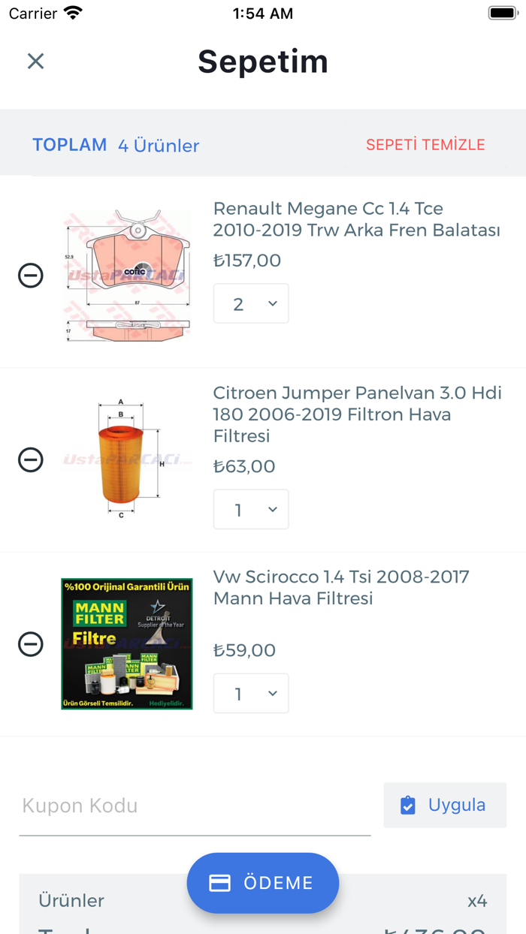Open quantity dropdown for Citroen Jumper air filter
This screenshot has height=934, width=526.
[x=251, y=509]
